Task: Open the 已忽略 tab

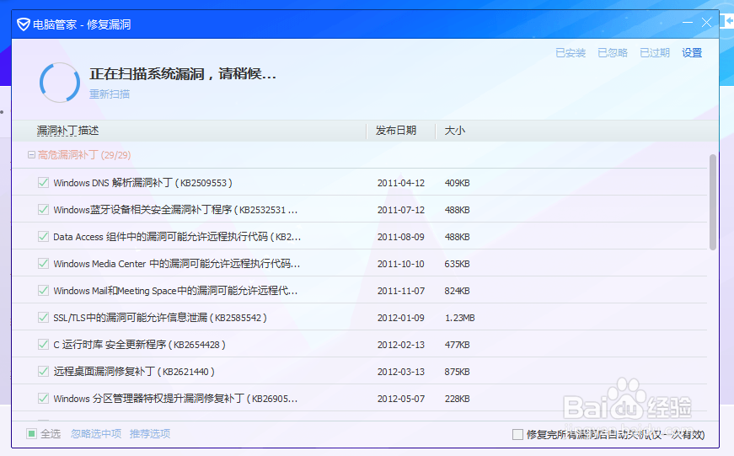Action: click(x=613, y=53)
